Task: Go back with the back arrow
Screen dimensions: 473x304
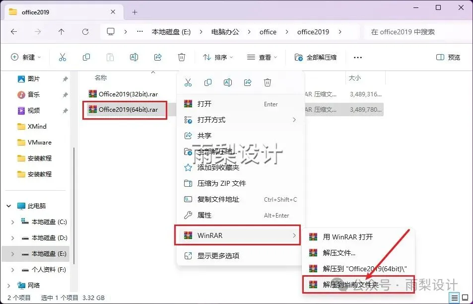Action: pos(14,32)
